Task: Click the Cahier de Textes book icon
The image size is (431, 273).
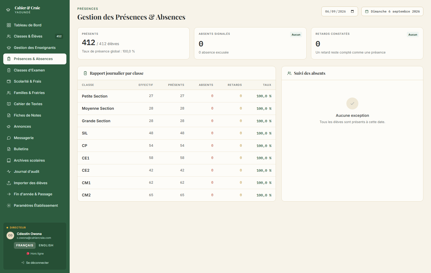Action: [9, 104]
